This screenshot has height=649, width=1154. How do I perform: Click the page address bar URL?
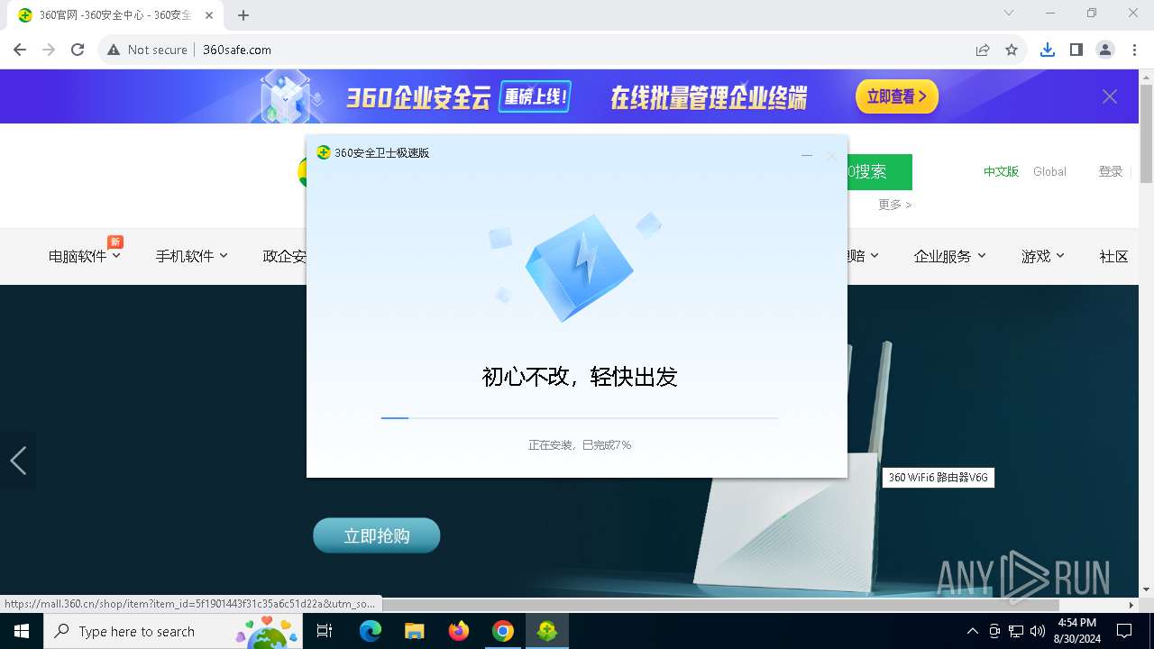(x=237, y=50)
